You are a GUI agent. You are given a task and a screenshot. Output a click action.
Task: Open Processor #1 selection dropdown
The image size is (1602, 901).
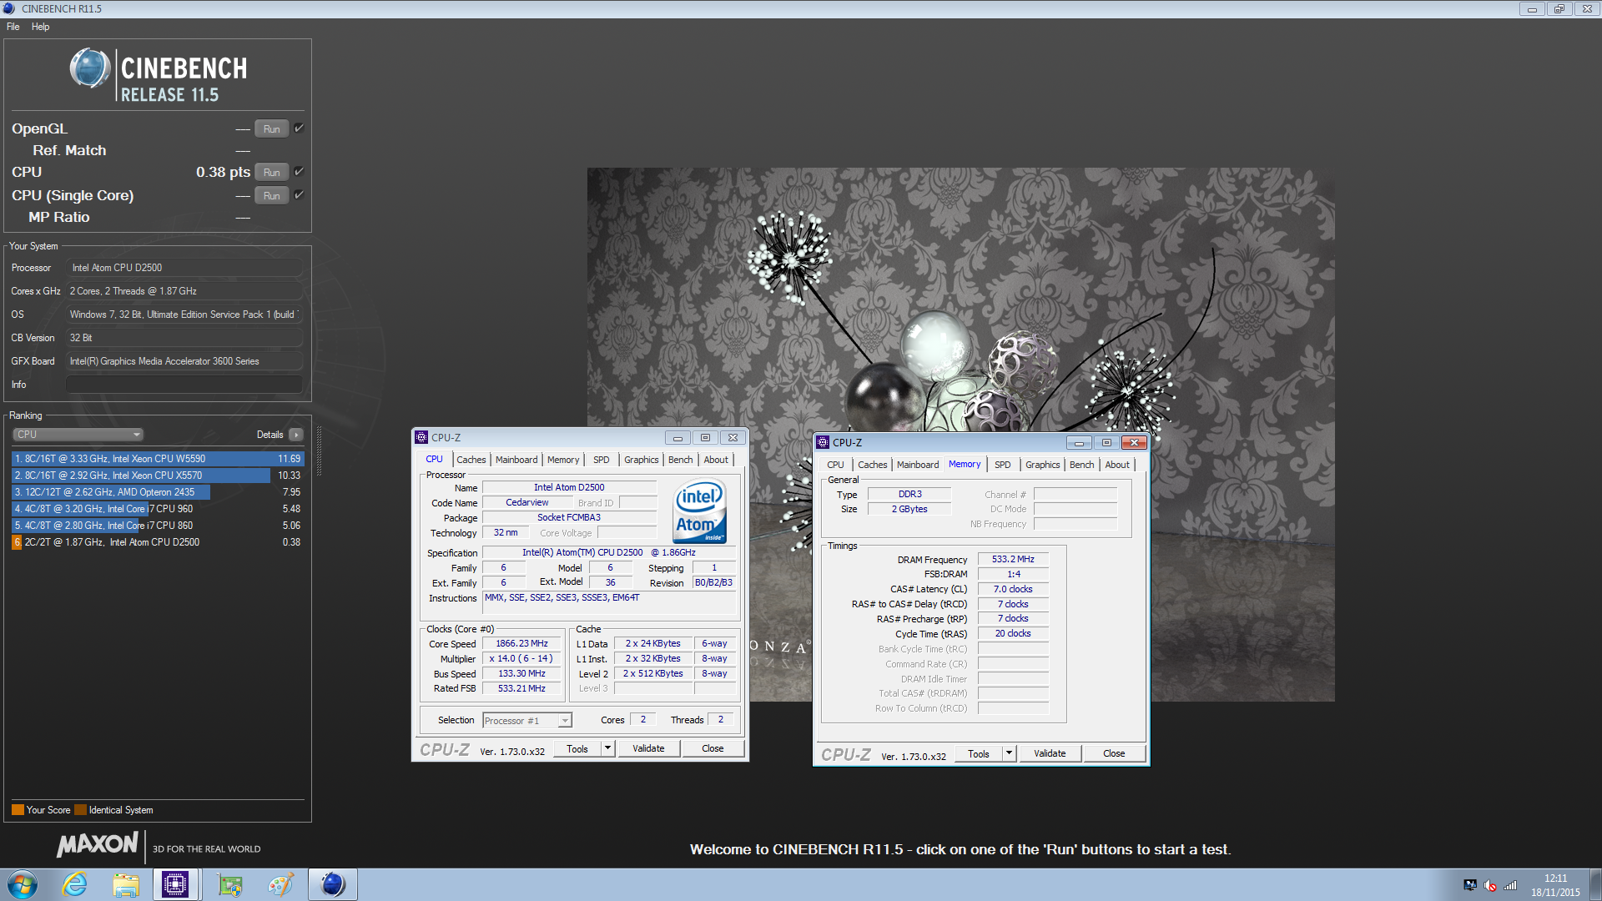point(527,721)
